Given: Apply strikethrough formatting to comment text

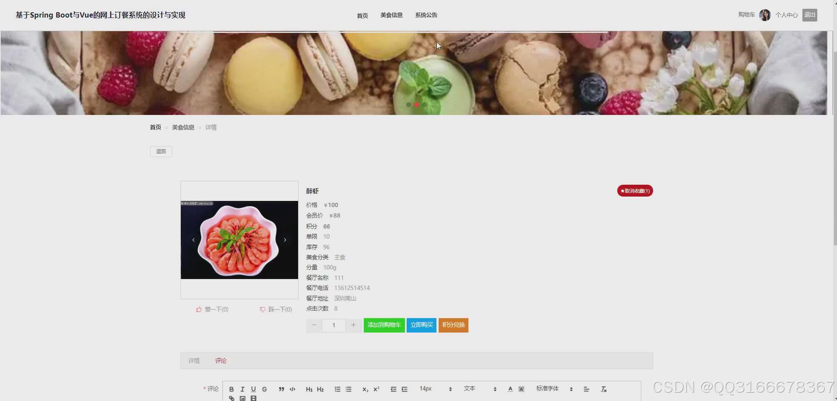Looking at the screenshot, I should pyautogui.click(x=264, y=389).
